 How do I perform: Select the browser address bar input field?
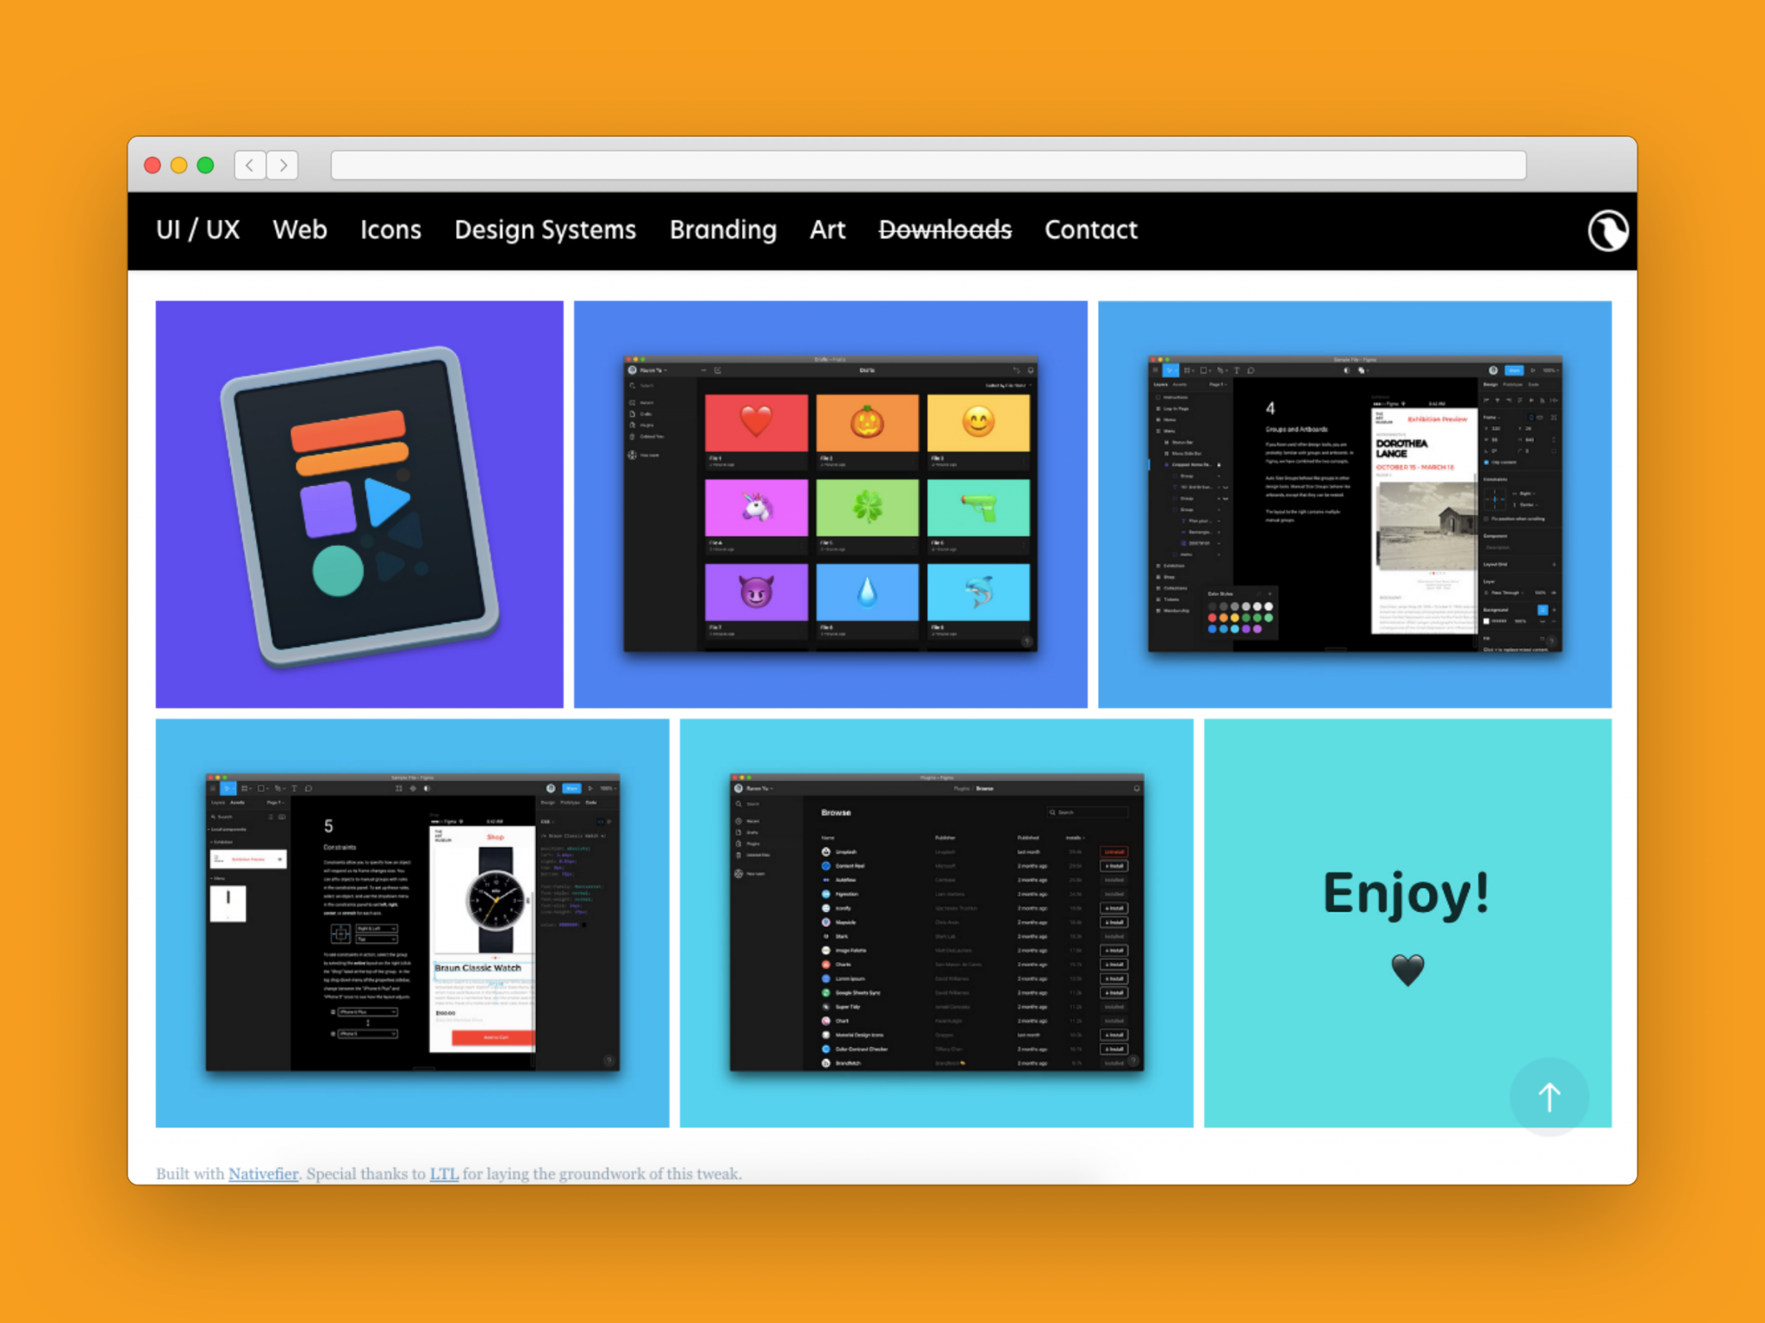(x=949, y=167)
